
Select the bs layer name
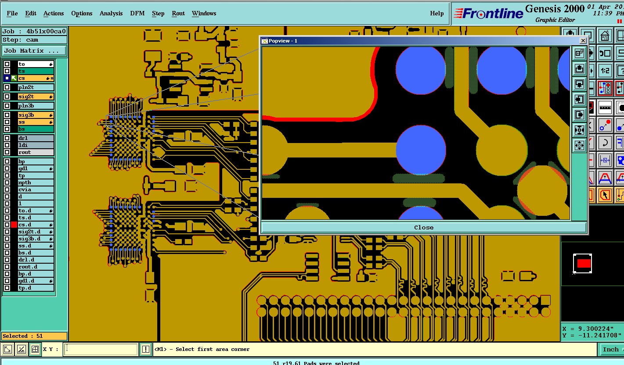click(x=36, y=129)
